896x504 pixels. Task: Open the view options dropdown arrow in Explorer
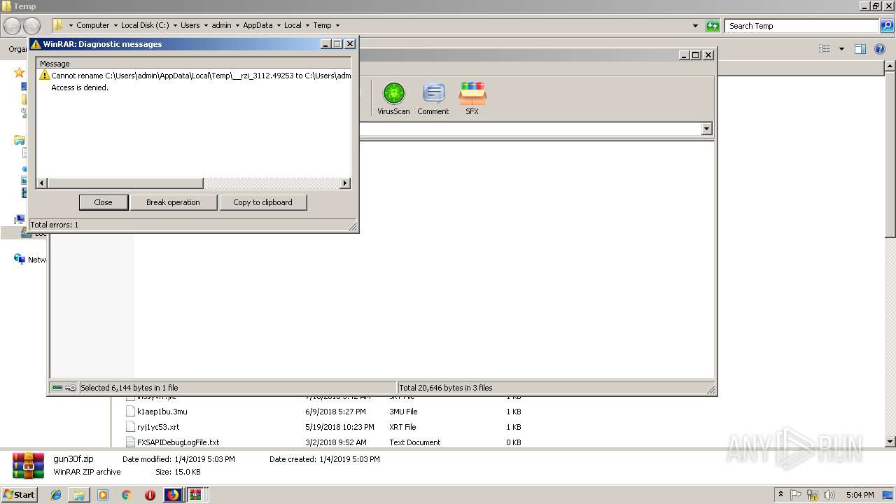coord(841,49)
